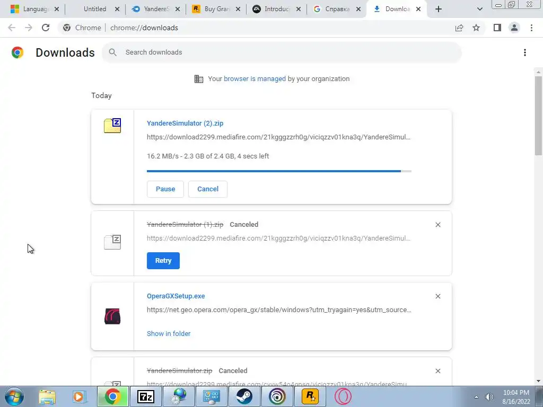Image resolution: width=543 pixels, height=407 pixels.
Task: Open a new tab with plus button
Action: tap(439, 9)
